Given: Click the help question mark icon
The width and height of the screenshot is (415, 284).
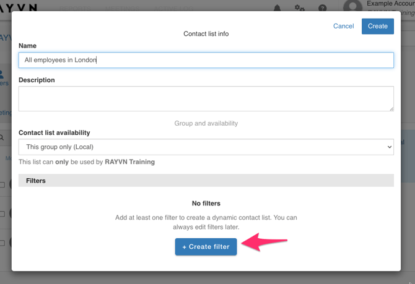Looking at the screenshot, I should 322,8.
